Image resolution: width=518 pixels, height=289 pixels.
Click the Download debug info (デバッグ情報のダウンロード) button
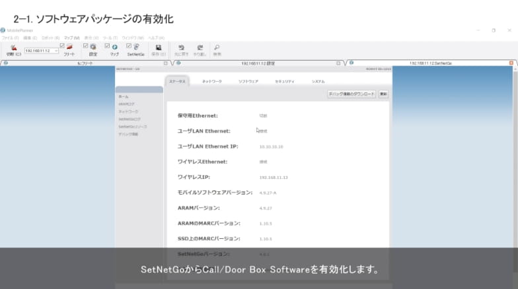click(x=351, y=94)
